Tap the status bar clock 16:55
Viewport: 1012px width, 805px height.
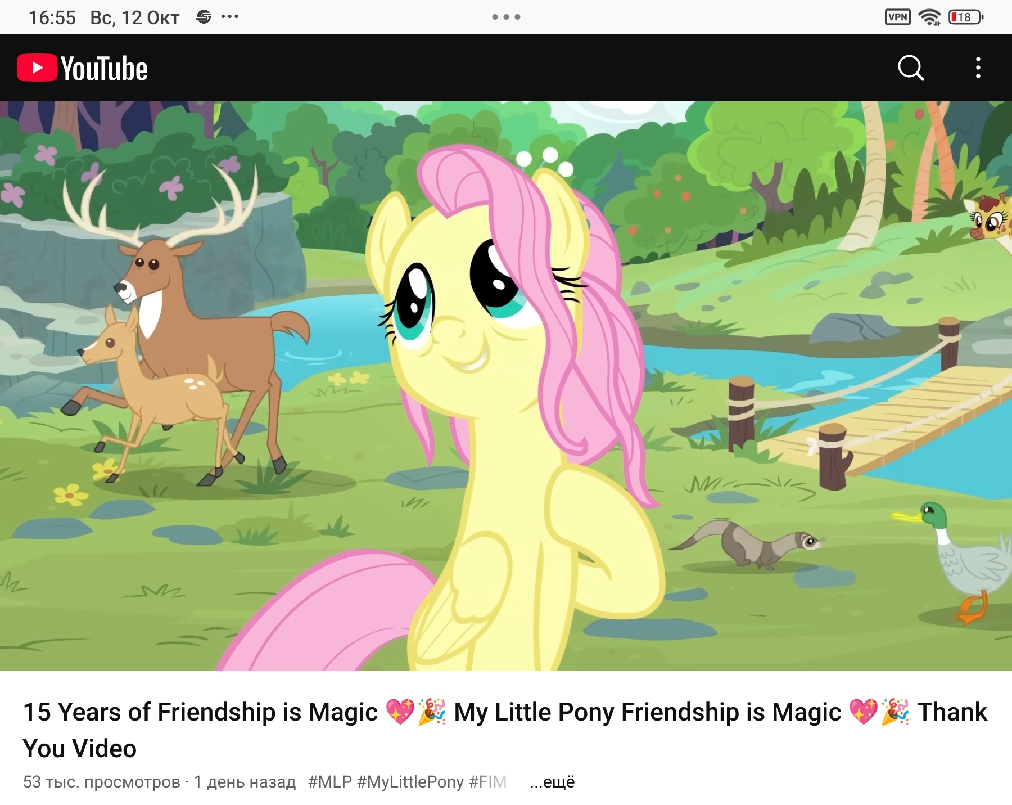[52, 17]
